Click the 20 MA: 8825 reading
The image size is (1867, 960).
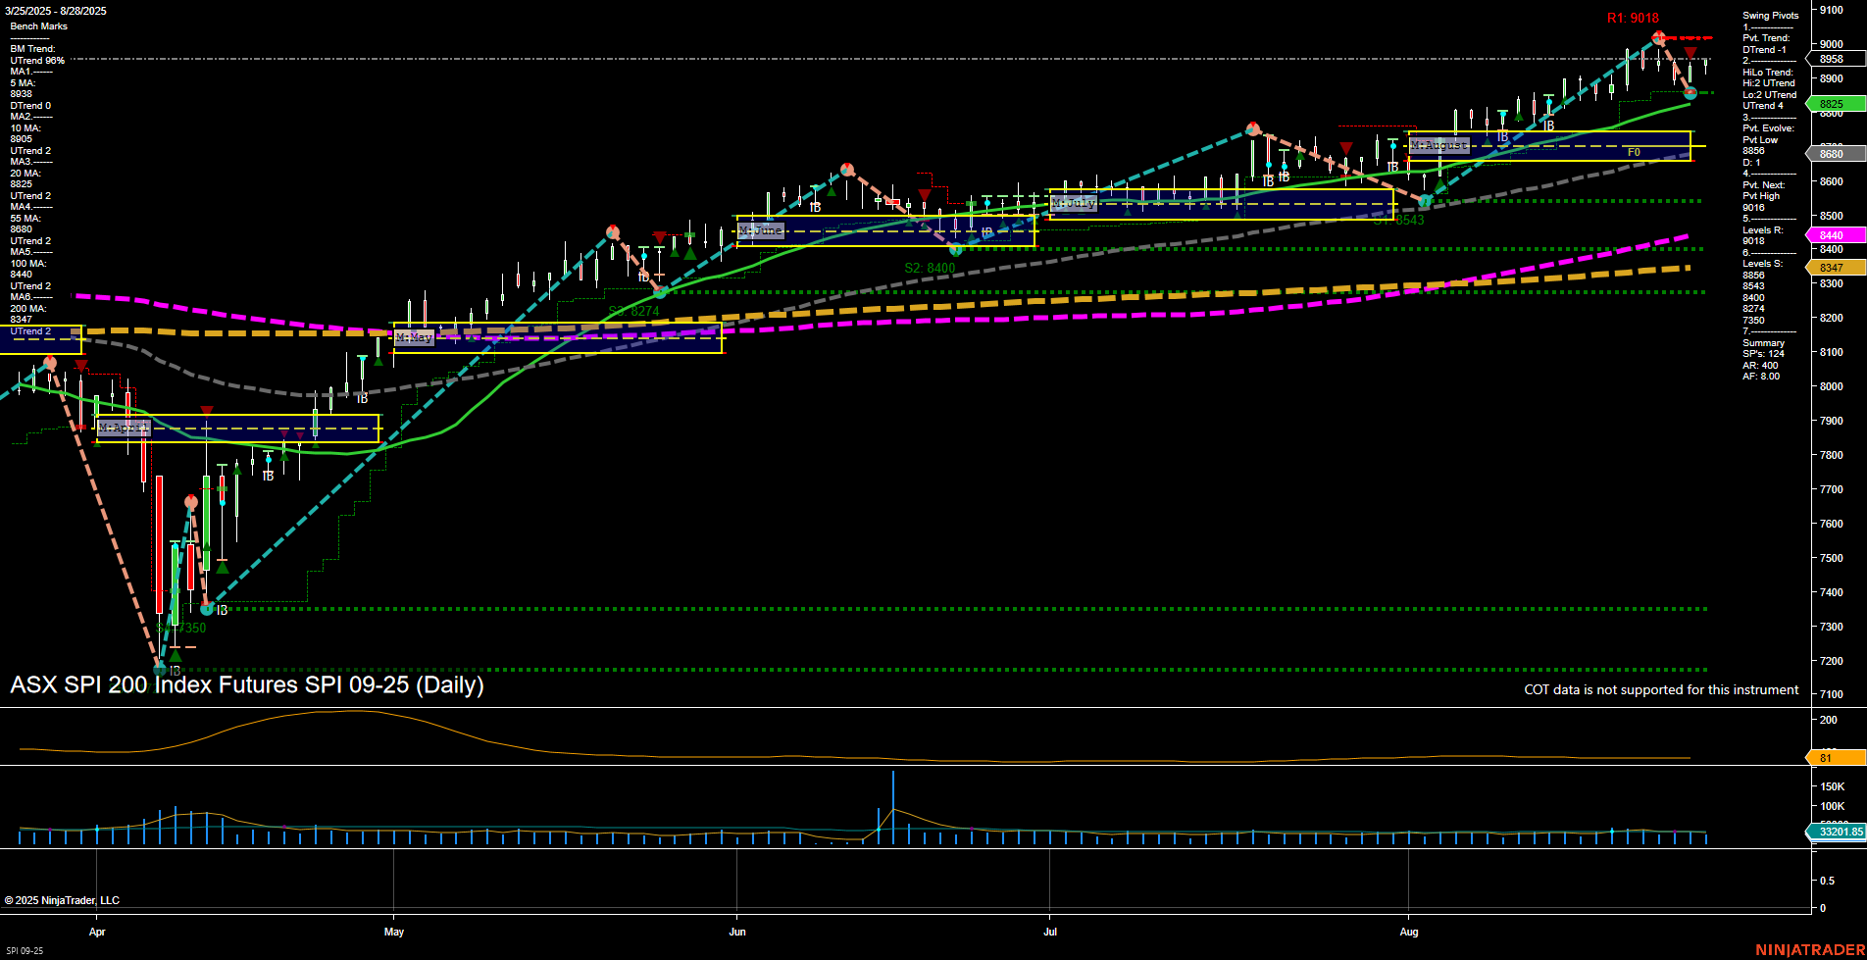point(25,179)
